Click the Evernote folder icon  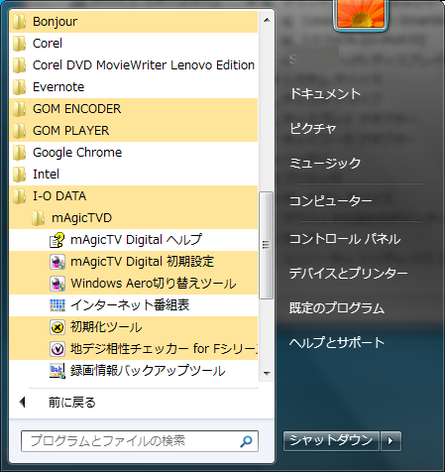pyautogui.click(x=19, y=87)
